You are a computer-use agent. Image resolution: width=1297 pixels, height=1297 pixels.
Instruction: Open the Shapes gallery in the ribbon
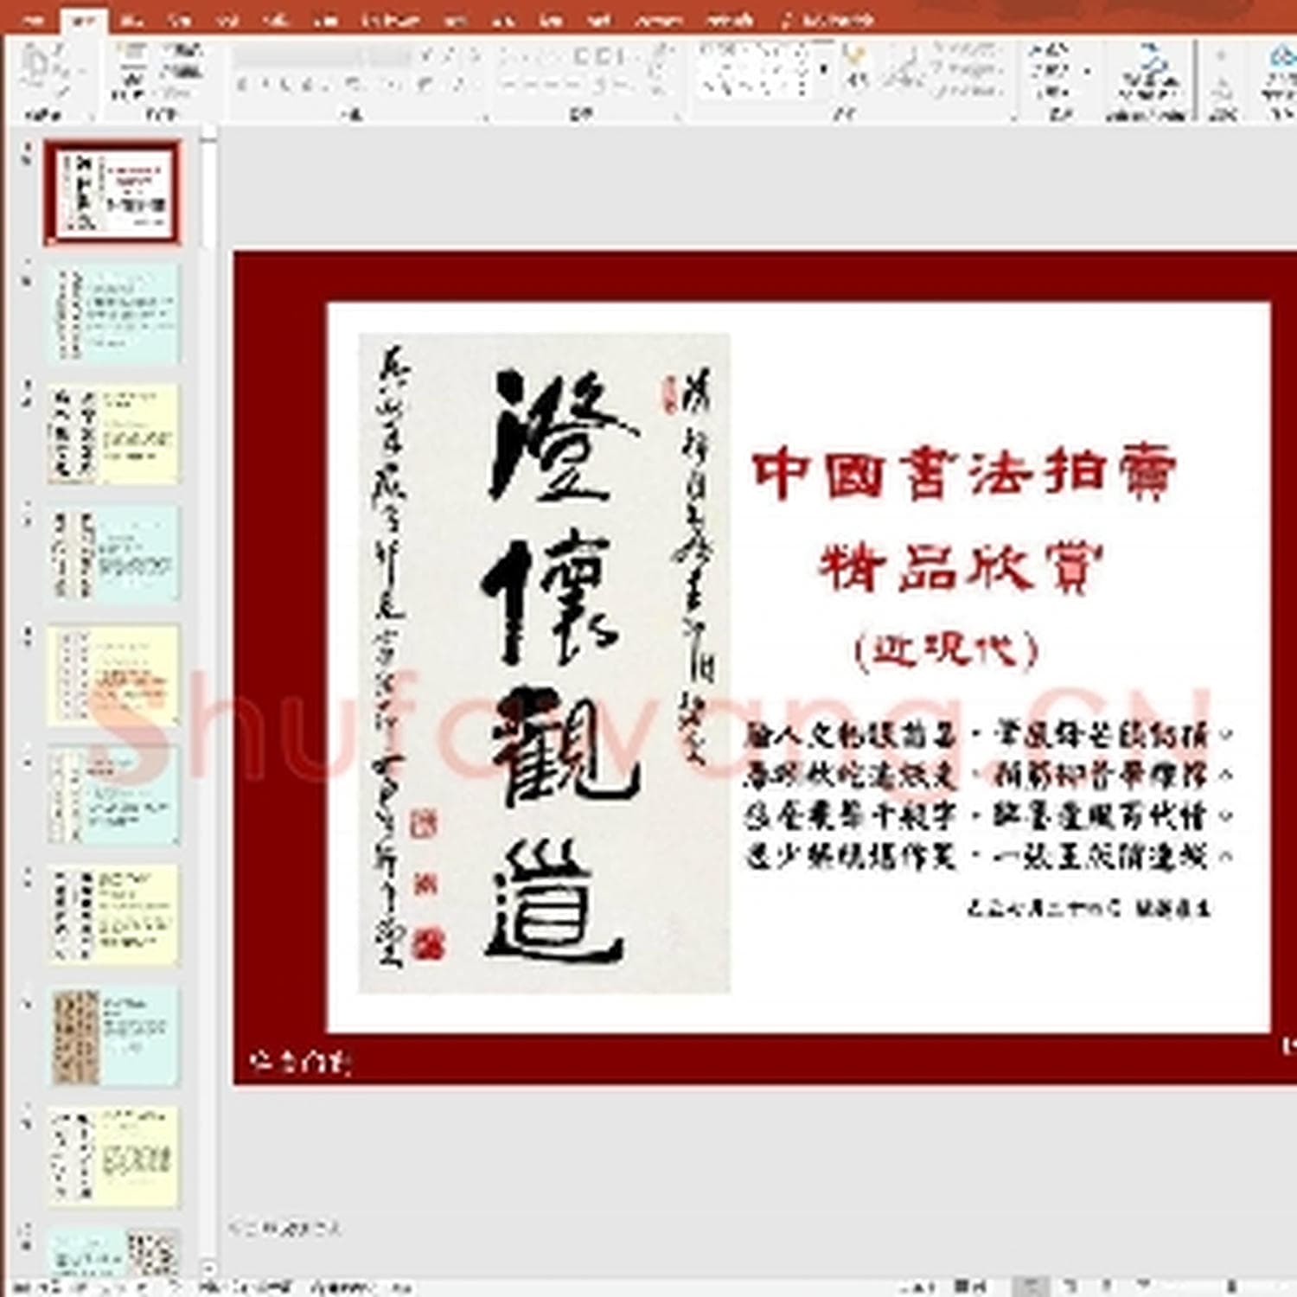[x=755, y=69]
